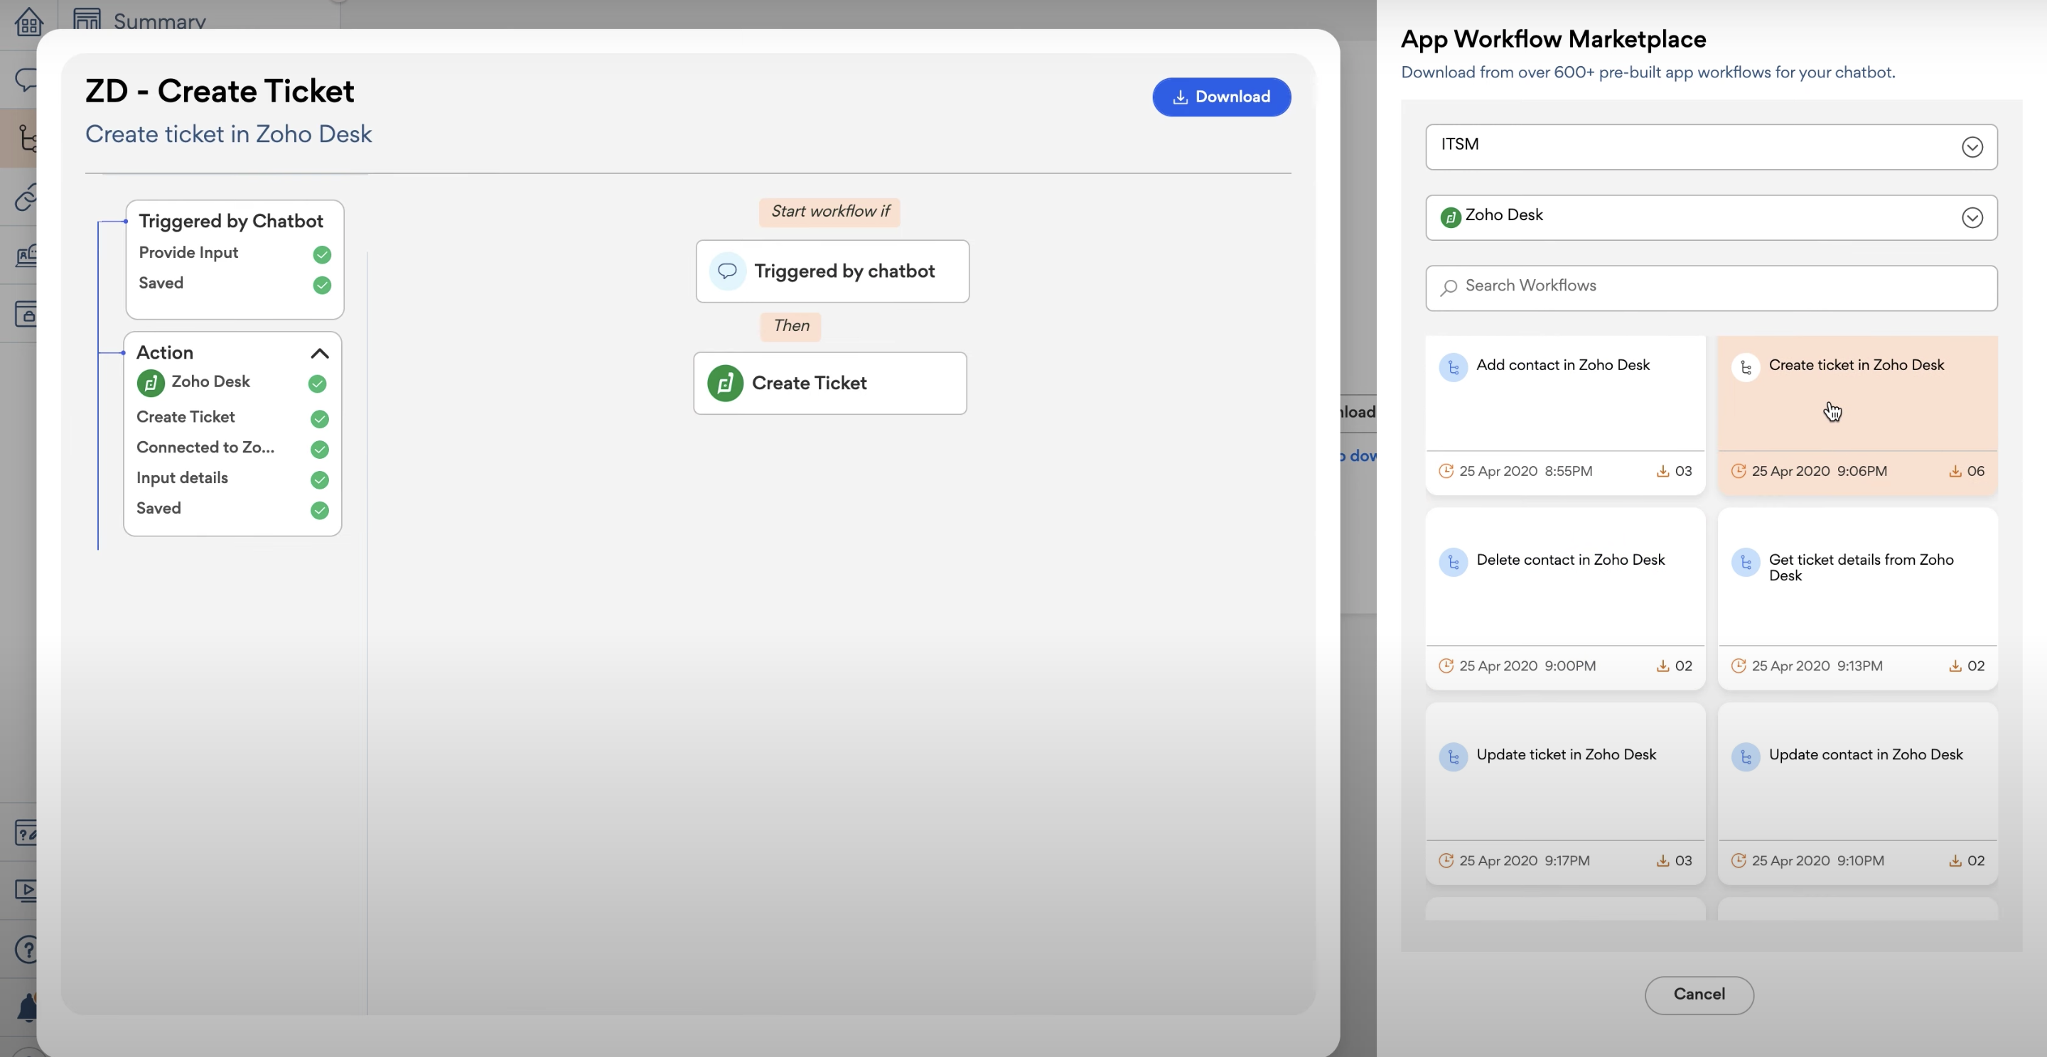Select the Triggered by Chatbot step panel
2047x1057 pixels.
(230, 222)
